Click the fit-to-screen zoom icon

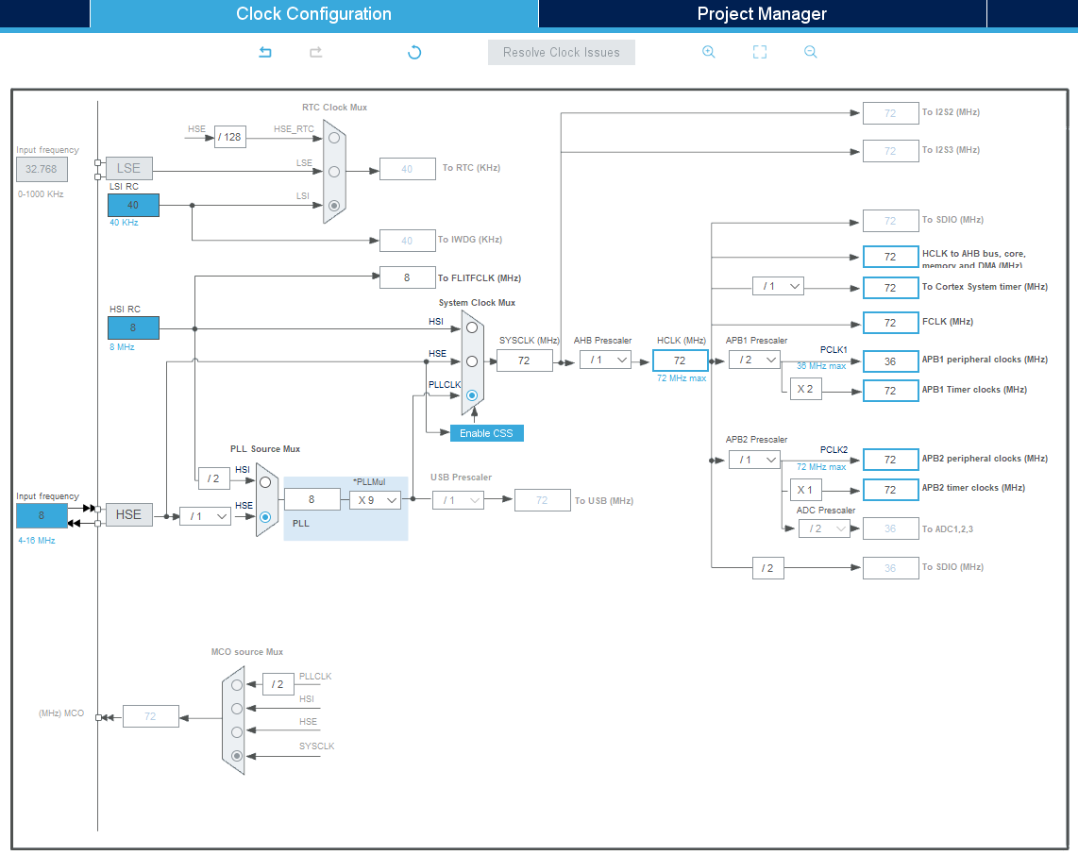point(759,52)
